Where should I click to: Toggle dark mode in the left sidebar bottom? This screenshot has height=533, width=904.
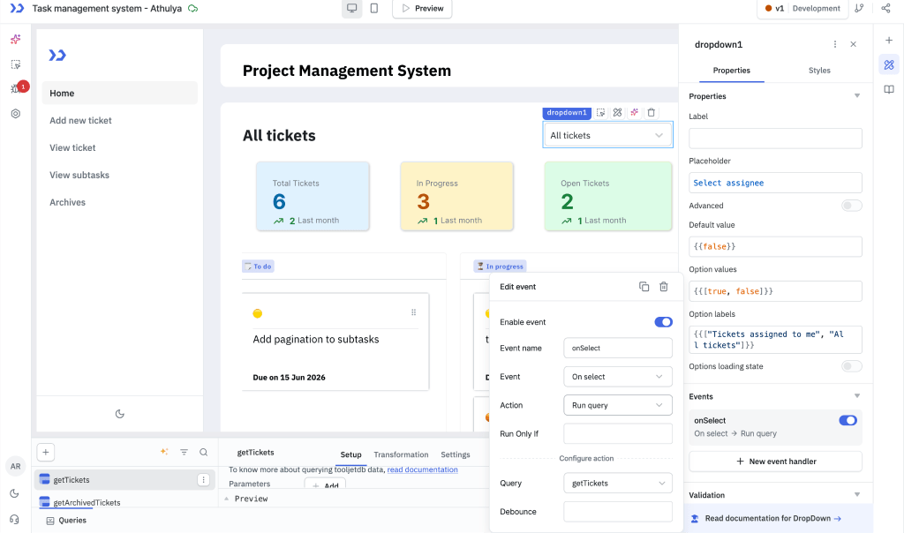coord(14,493)
